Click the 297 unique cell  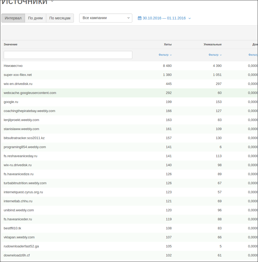[x=218, y=84]
